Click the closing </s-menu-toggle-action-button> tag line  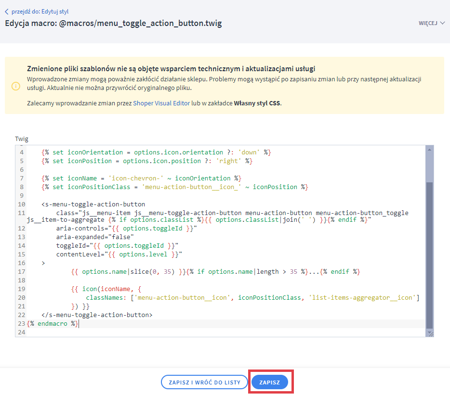coord(97,315)
